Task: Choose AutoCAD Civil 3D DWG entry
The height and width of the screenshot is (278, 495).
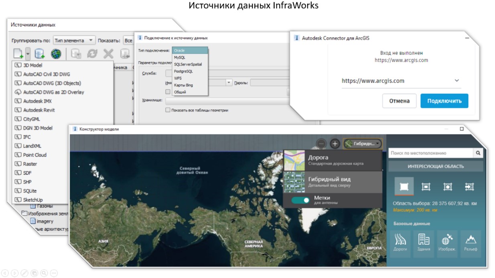Action: point(63,74)
